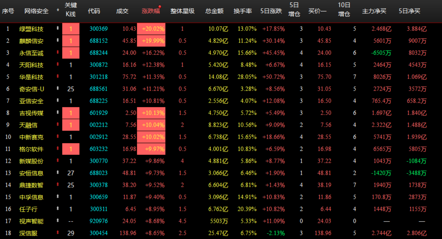Select stock name 格尔软件
Image resolution: width=442 pixels, height=239 pixels.
pyautogui.click(x=31, y=149)
